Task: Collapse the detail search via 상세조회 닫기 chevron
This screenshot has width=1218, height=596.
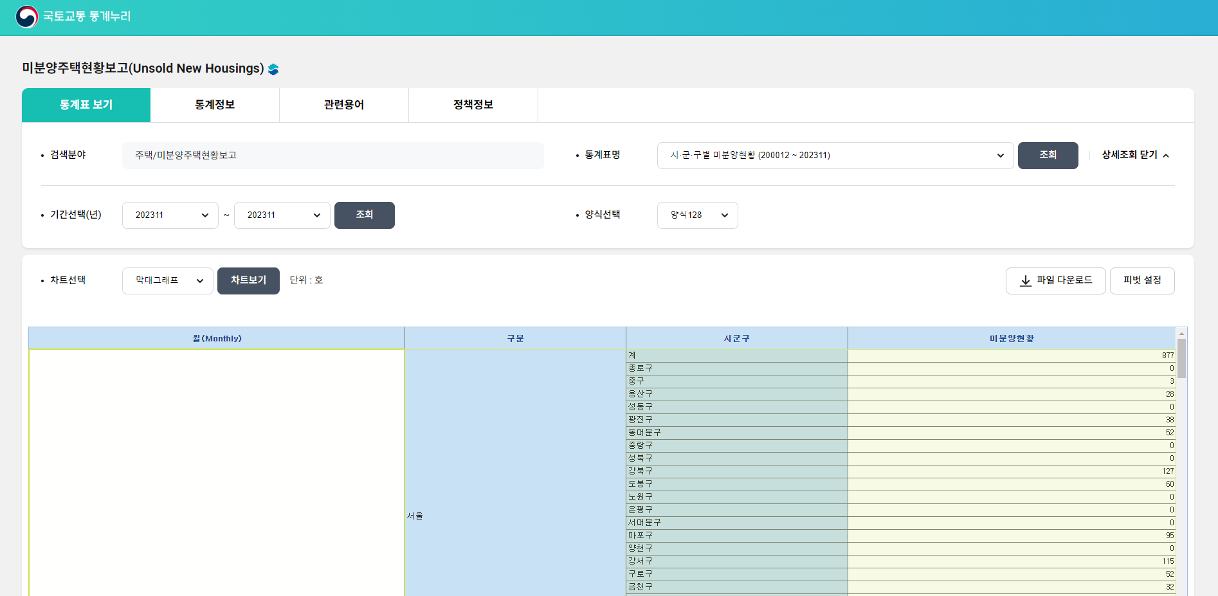Action: click(1166, 154)
